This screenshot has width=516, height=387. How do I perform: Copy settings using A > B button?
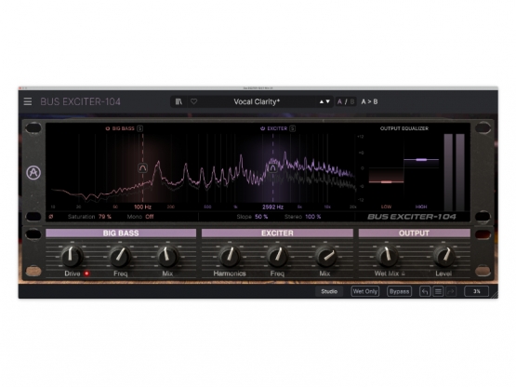tap(369, 101)
